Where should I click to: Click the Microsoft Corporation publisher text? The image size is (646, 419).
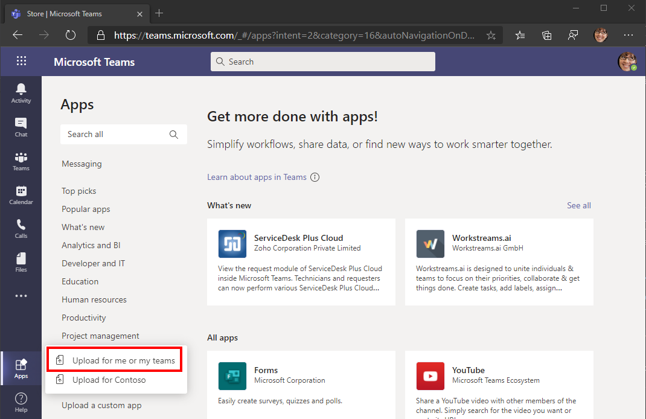289,380
